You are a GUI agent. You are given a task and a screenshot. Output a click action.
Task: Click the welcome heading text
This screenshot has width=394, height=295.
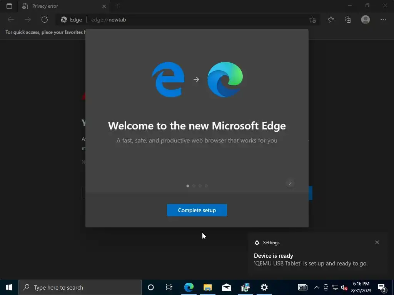tap(197, 126)
